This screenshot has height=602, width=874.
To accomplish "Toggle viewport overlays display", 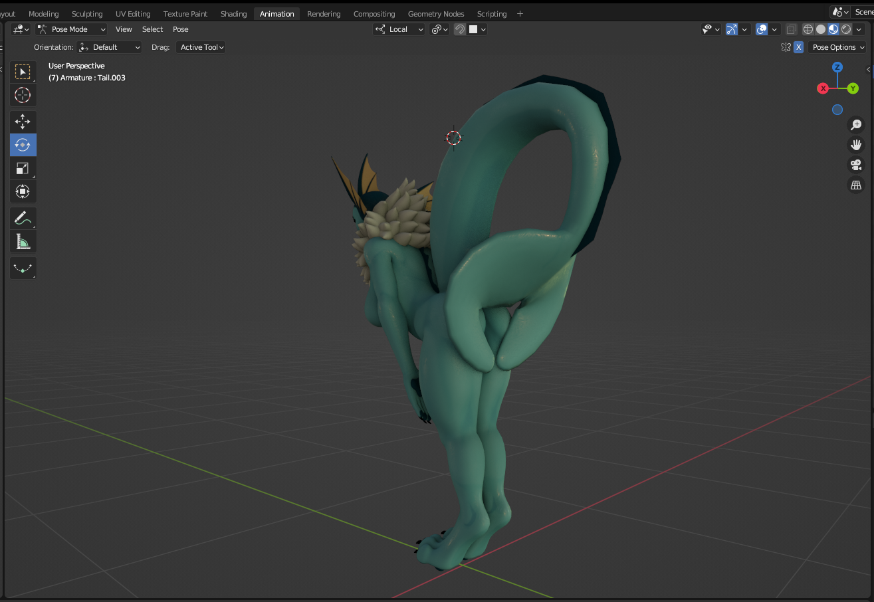I will (762, 29).
